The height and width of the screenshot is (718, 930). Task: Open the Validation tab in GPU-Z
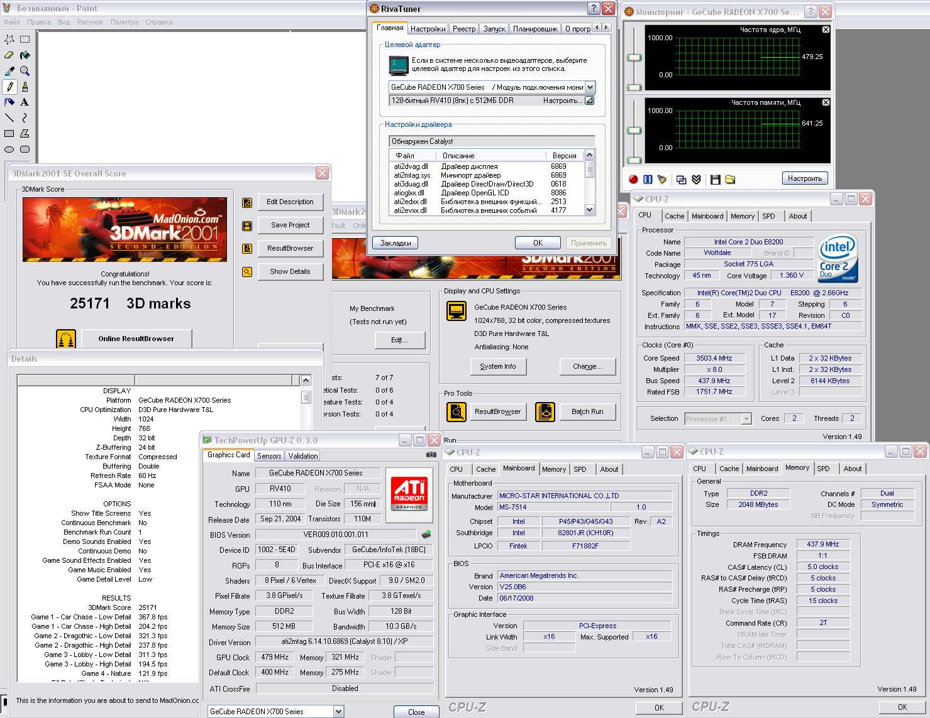coord(303,456)
